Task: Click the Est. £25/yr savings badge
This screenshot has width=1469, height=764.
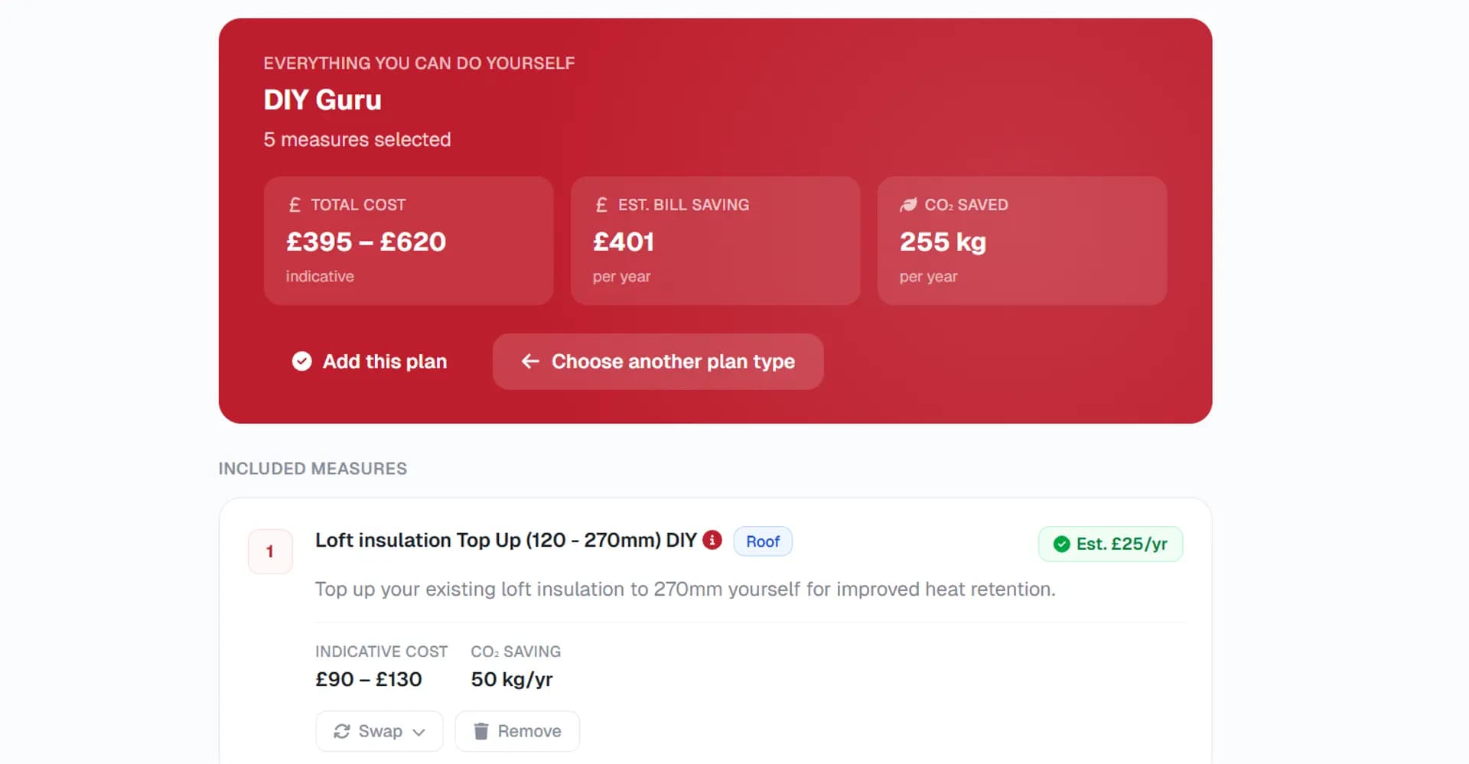Action: pos(1110,544)
